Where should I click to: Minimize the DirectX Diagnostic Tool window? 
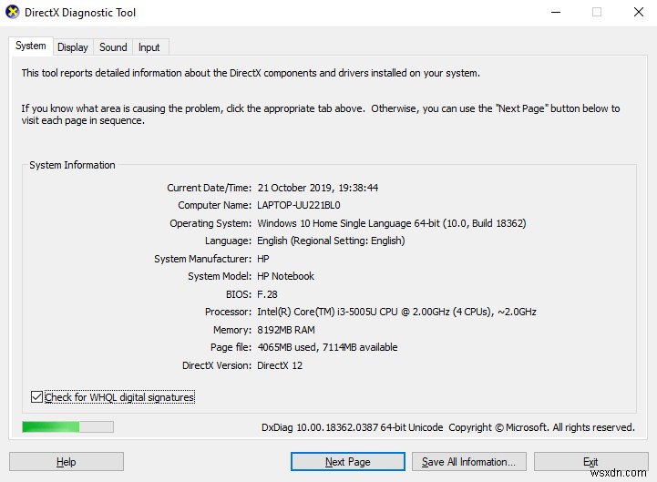(556, 12)
